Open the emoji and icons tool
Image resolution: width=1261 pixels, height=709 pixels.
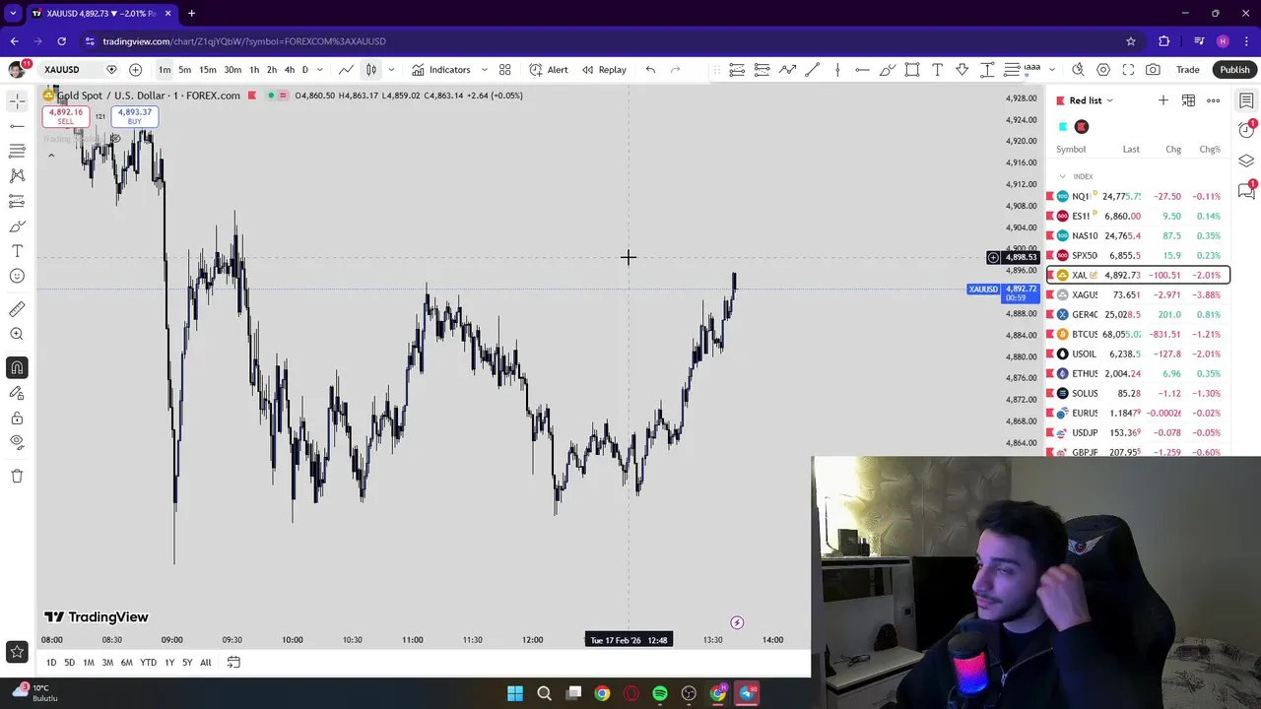[17, 277]
